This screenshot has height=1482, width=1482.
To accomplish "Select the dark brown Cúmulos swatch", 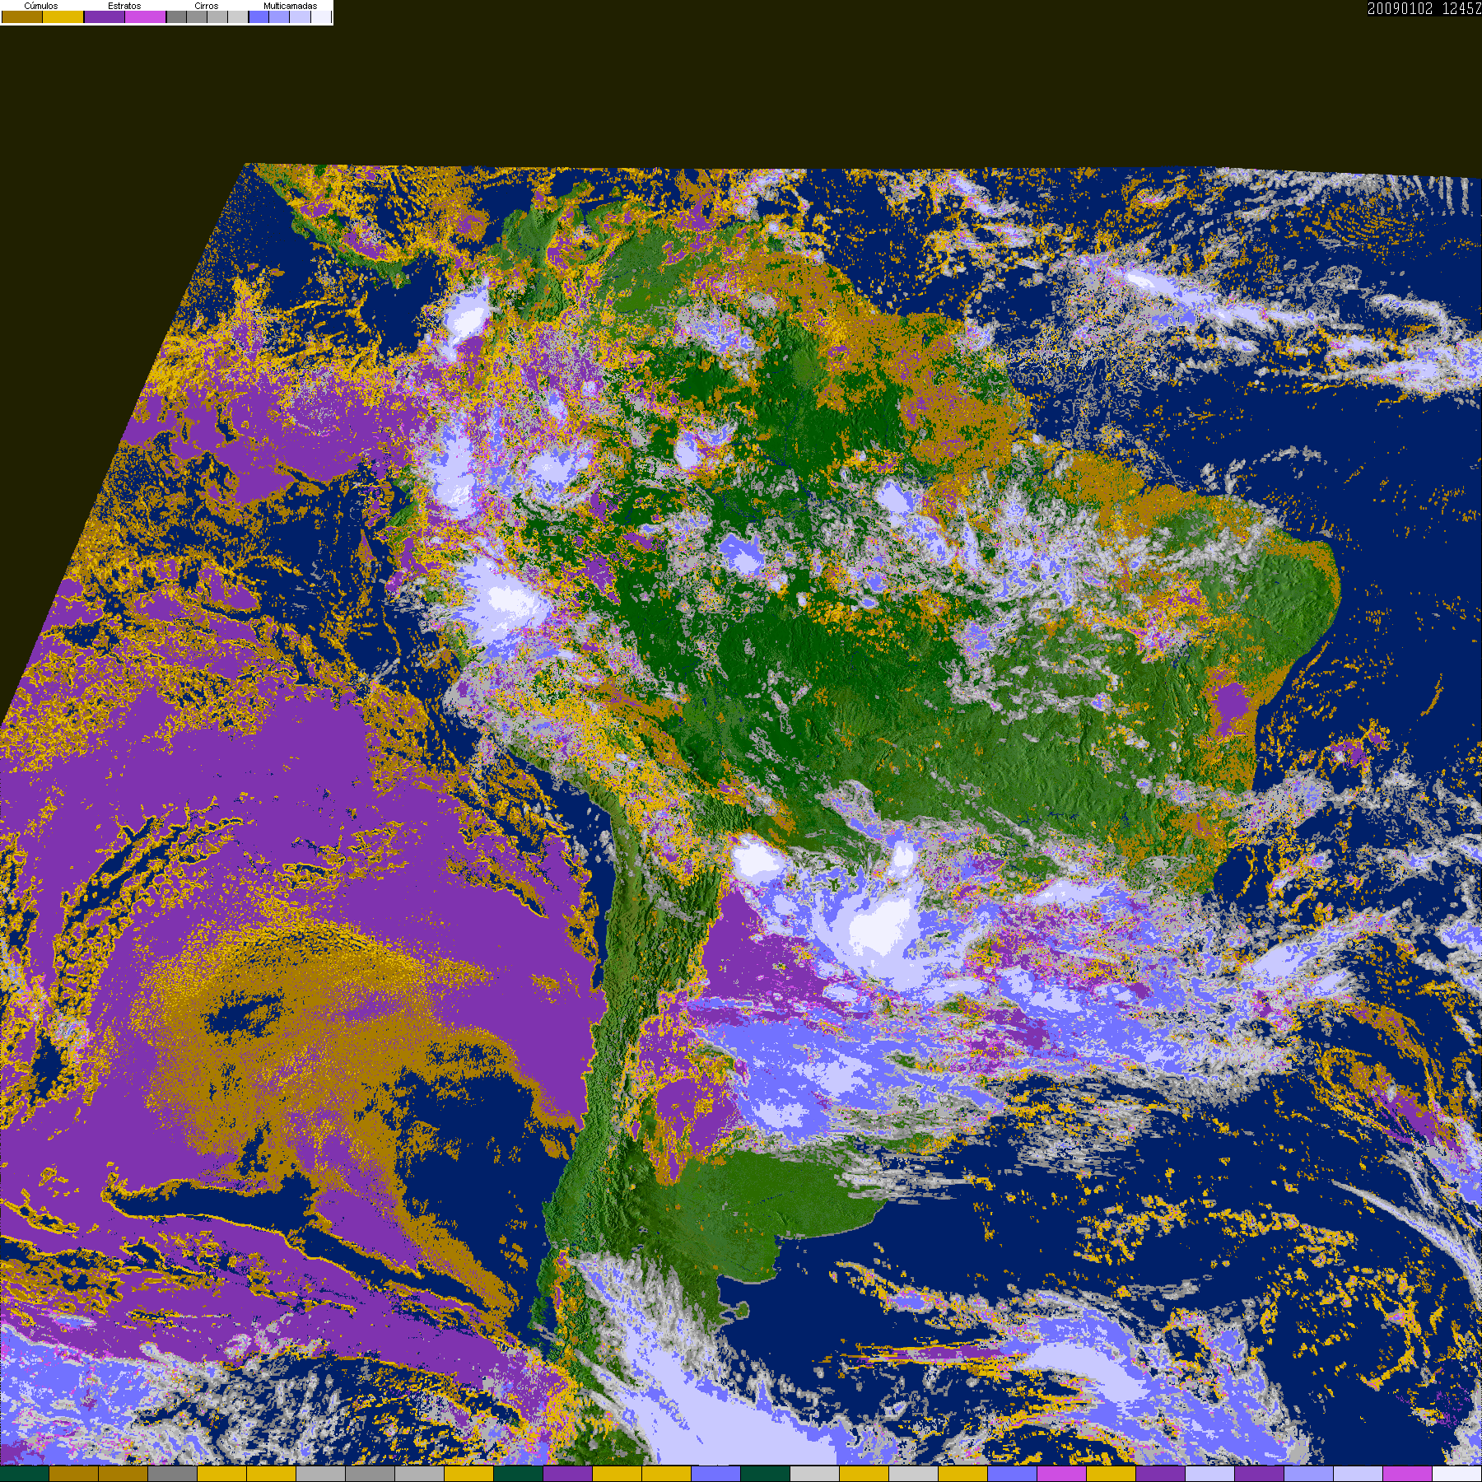I will (x=22, y=16).
